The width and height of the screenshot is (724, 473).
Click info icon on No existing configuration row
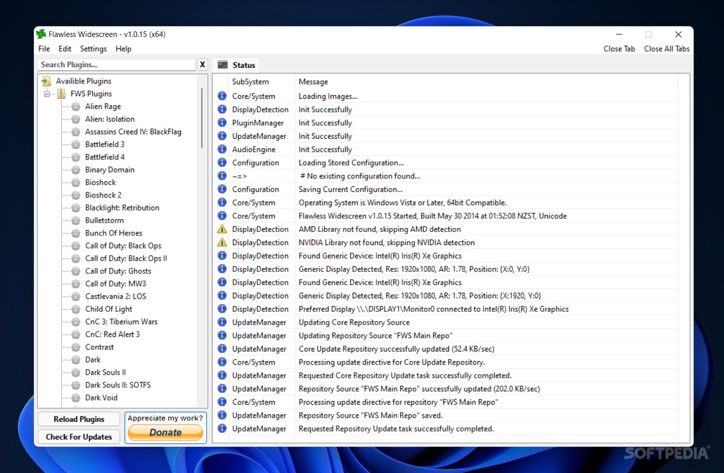click(222, 176)
